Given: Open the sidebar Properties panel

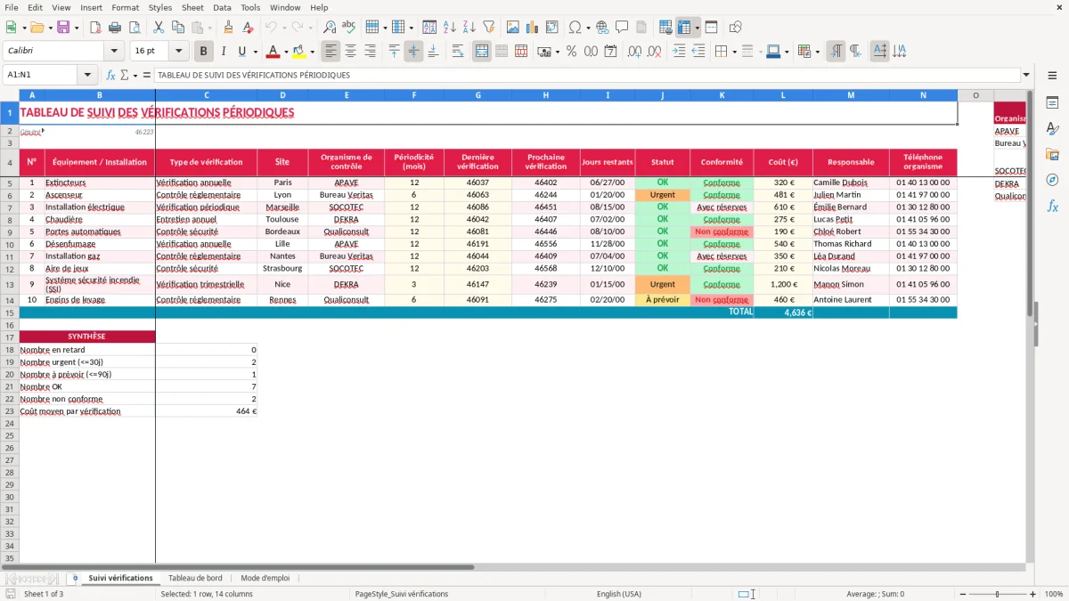Looking at the screenshot, I should click(1052, 103).
